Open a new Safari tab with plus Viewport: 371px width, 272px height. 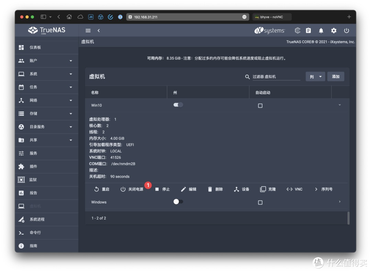tap(349, 17)
